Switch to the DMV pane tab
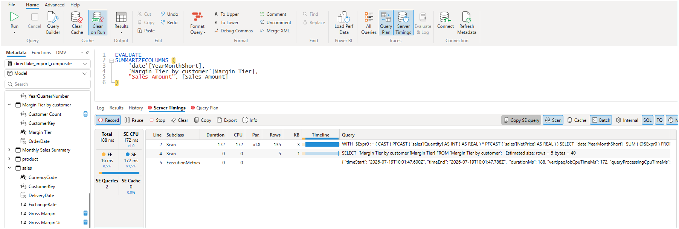 pyautogui.click(x=61, y=53)
